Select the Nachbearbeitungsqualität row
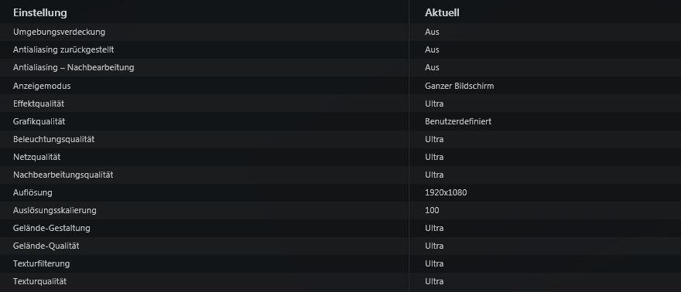The width and height of the screenshot is (681, 292). (x=340, y=175)
